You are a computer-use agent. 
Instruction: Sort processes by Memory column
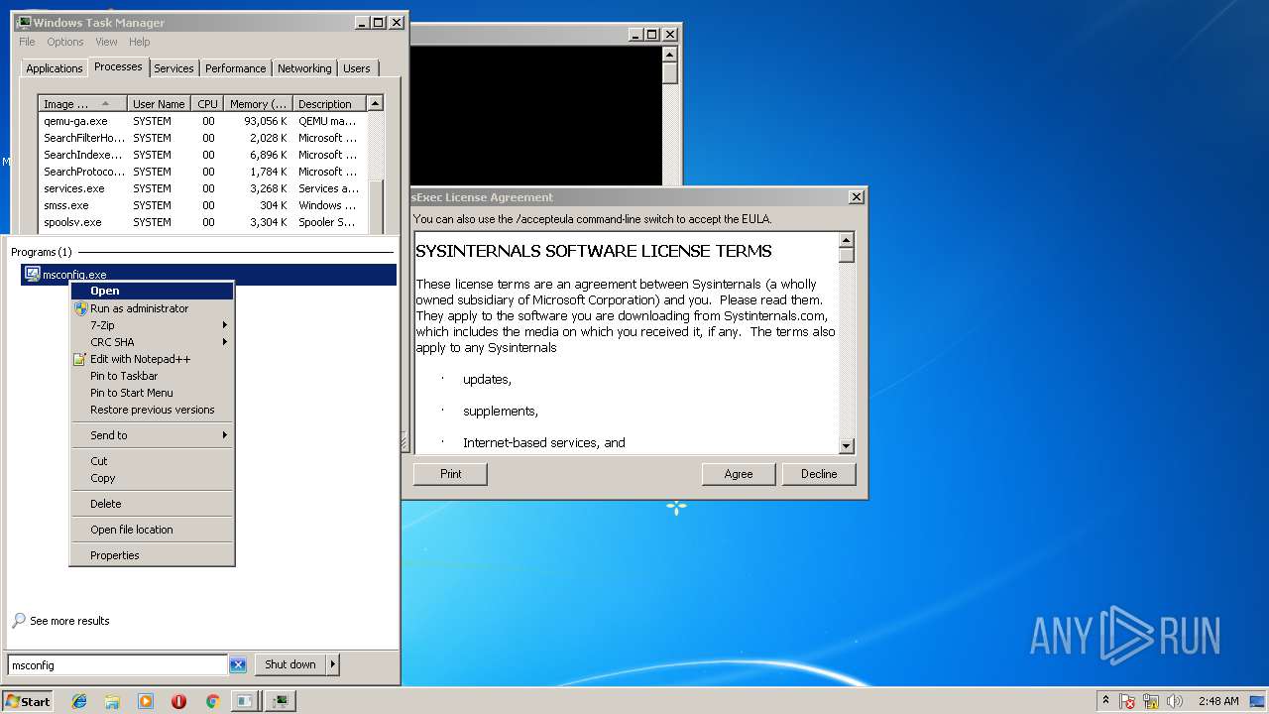coord(258,104)
